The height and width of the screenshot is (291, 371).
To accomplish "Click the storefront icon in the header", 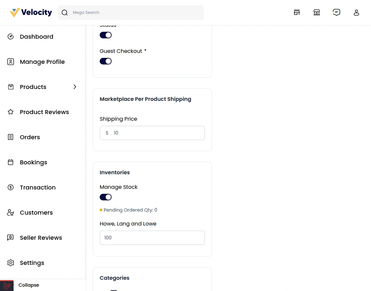I will (297, 12).
